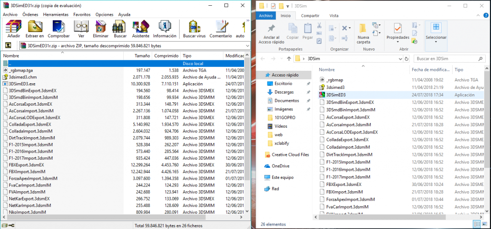This screenshot has width=491, height=229.
Task: Refresh the 3DSim folder view
Action: (x=407, y=58)
